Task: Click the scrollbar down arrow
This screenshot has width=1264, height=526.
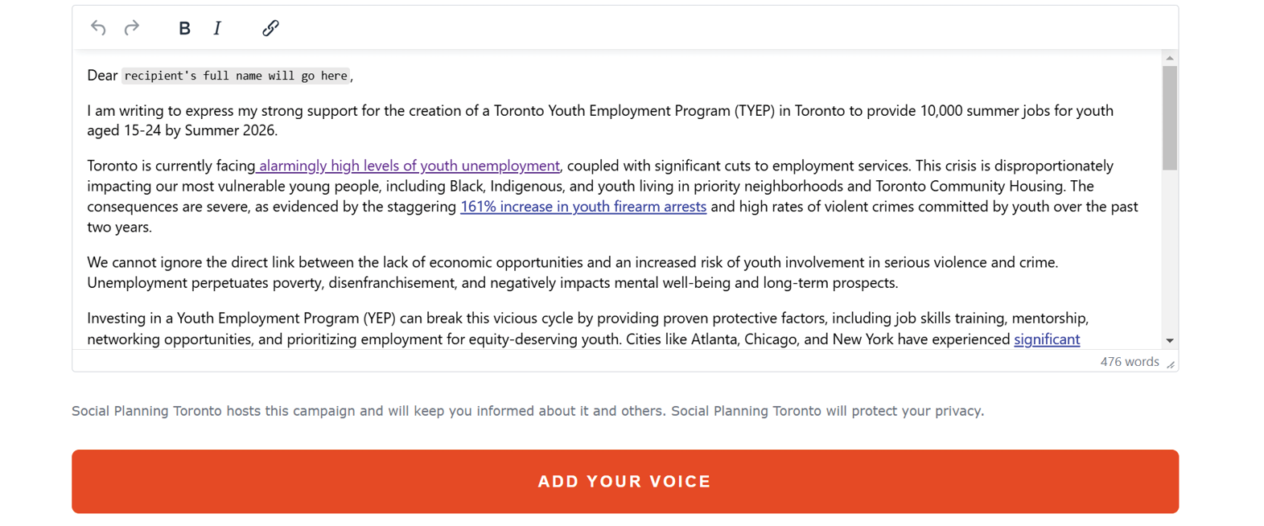Action: (x=1168, y=340)
